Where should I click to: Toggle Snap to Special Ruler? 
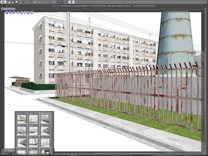tap(62, 2)
